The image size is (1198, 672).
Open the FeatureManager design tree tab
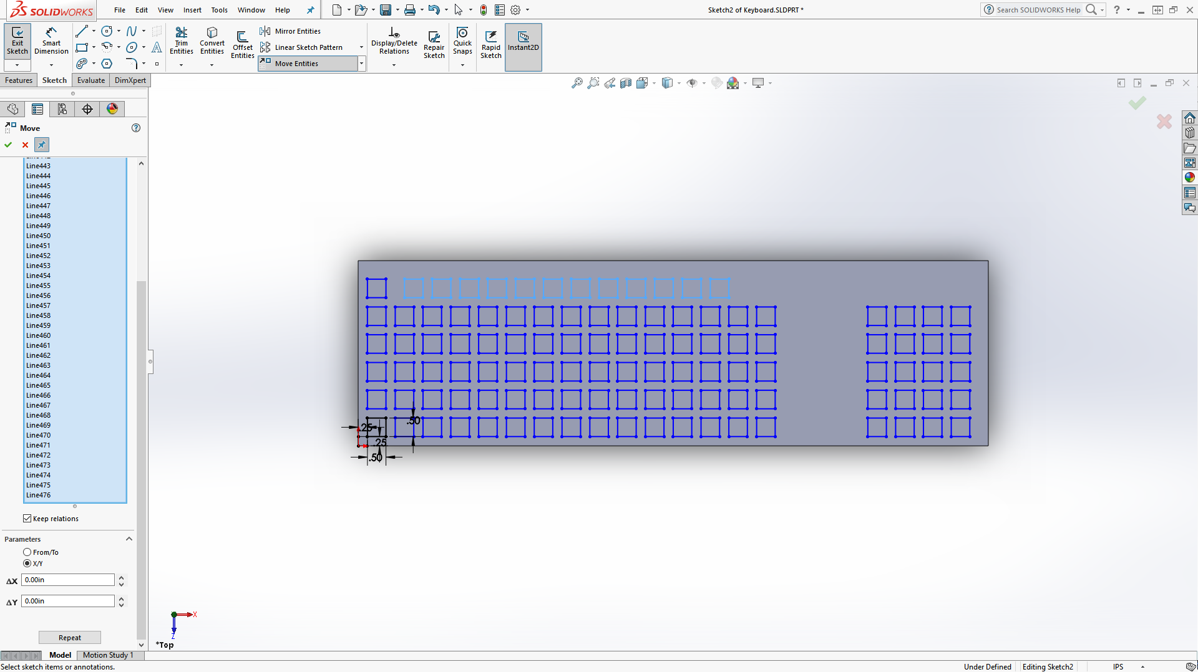(12, 109)
